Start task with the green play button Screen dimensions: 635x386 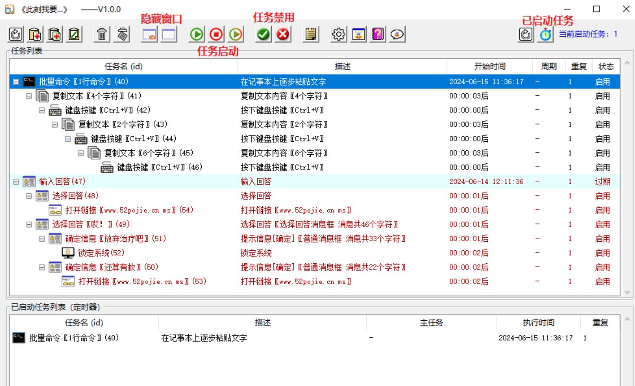coord(197,34)
